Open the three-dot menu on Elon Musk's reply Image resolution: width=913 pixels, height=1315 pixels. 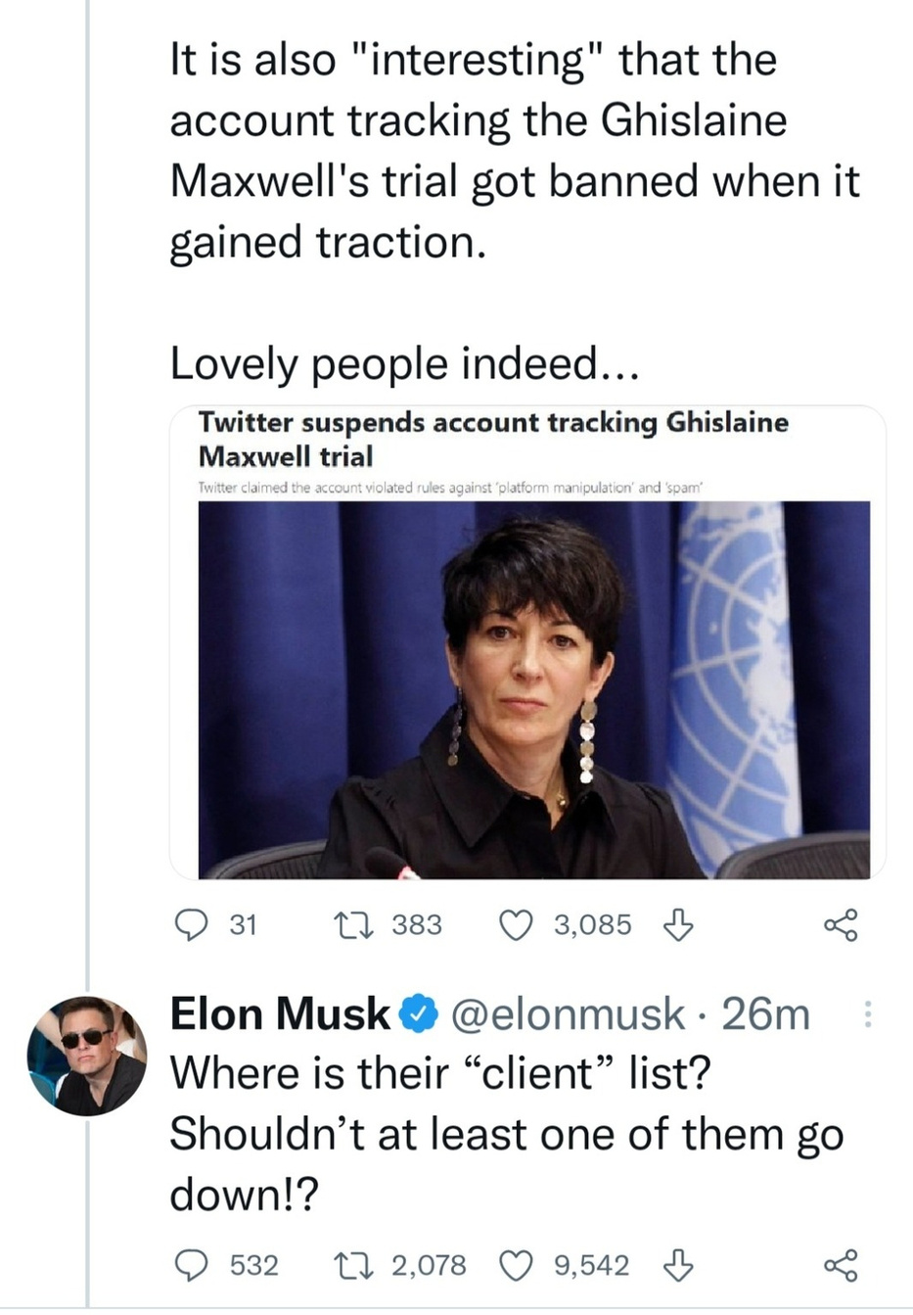tap(867, 1014)
